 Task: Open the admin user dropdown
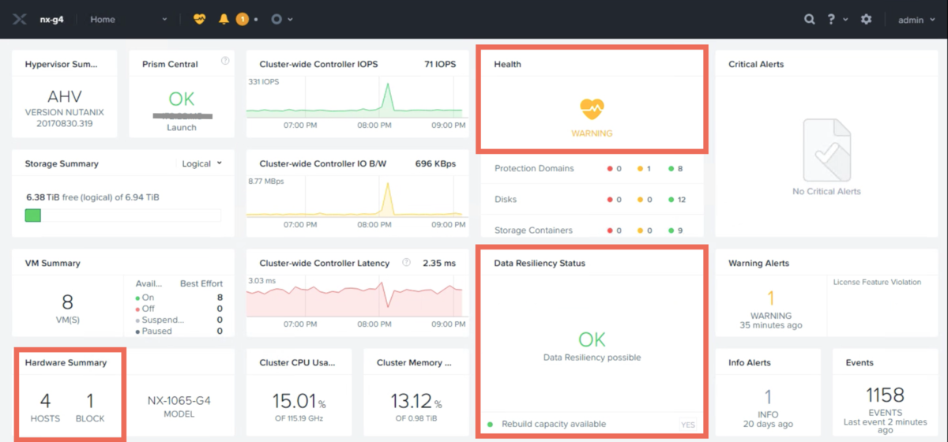click(916, 20)
